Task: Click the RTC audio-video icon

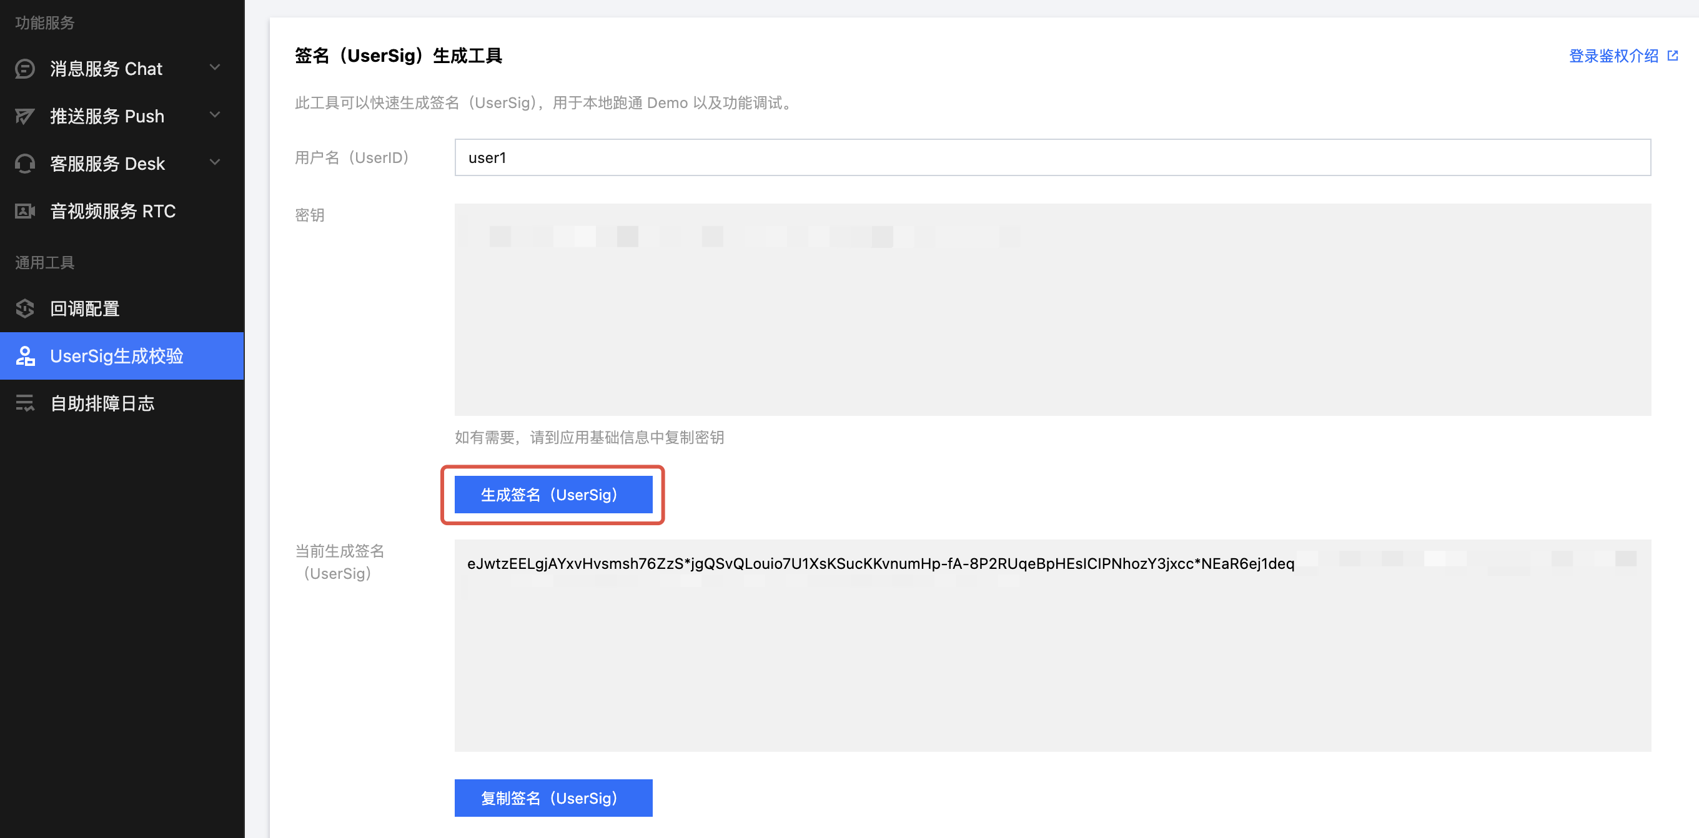Action: pyautogui.click(x=25, y=211)
